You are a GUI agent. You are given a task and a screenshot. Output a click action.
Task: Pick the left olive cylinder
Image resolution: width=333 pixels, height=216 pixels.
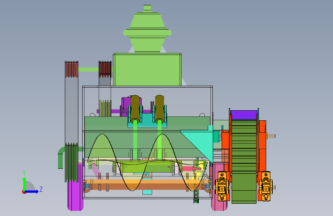135,109
